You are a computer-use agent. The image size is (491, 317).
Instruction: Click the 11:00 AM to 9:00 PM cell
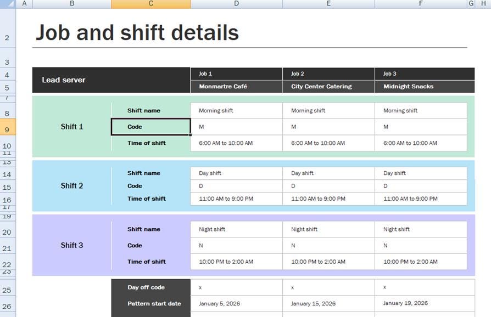(x=236, y=199)
